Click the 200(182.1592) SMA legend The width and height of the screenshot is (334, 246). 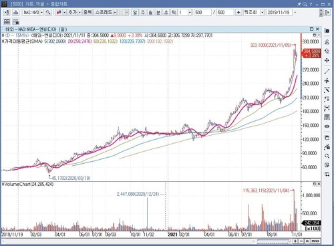tap(160, 41)
